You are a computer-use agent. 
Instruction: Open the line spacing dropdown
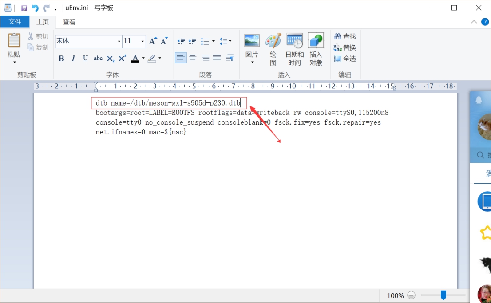226,41
